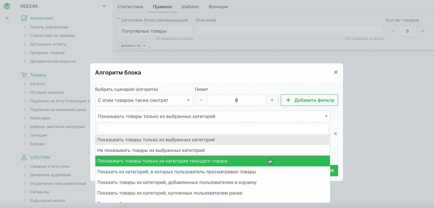Increase the Лимит value with plus
Viewport: 434px width, 208px height.
coord(272,100)
